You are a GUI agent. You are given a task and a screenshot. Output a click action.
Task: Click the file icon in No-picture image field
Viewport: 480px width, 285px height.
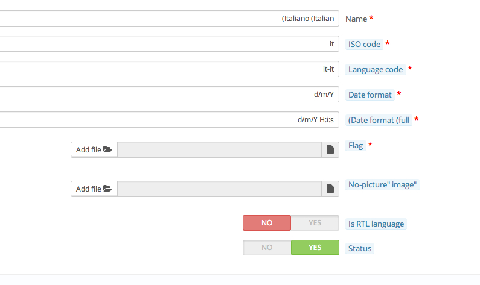[330, 189]
